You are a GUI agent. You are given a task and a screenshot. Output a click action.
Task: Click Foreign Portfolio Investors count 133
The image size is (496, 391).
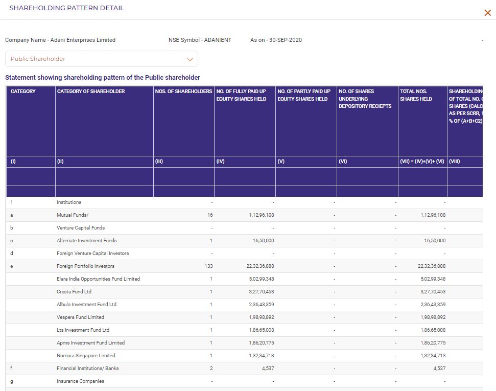point(209,266)
